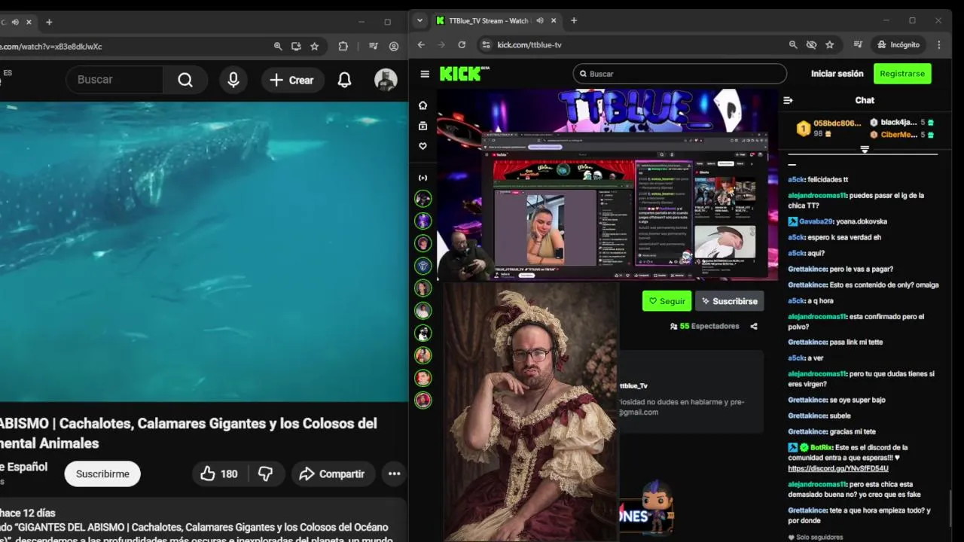Image resolution: width=964 pixels, height=542 pixels.
Task: Open a new tab in YouTube window
Action: point(49,22)
